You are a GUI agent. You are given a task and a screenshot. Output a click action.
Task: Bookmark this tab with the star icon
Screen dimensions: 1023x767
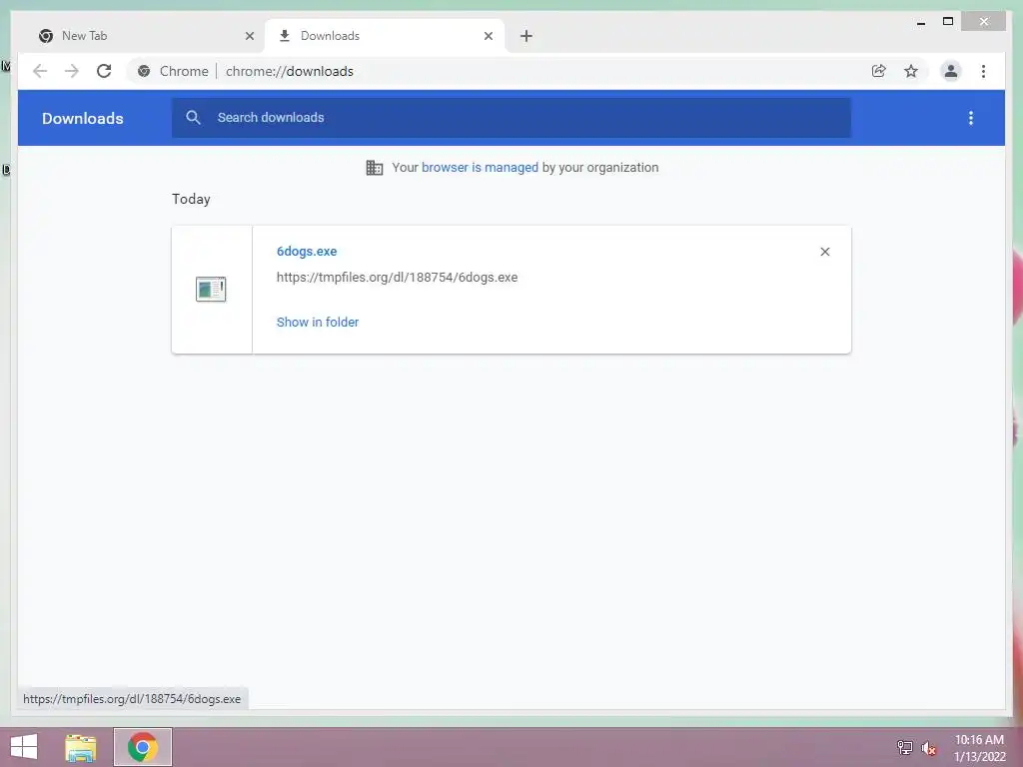pos(911,71)
